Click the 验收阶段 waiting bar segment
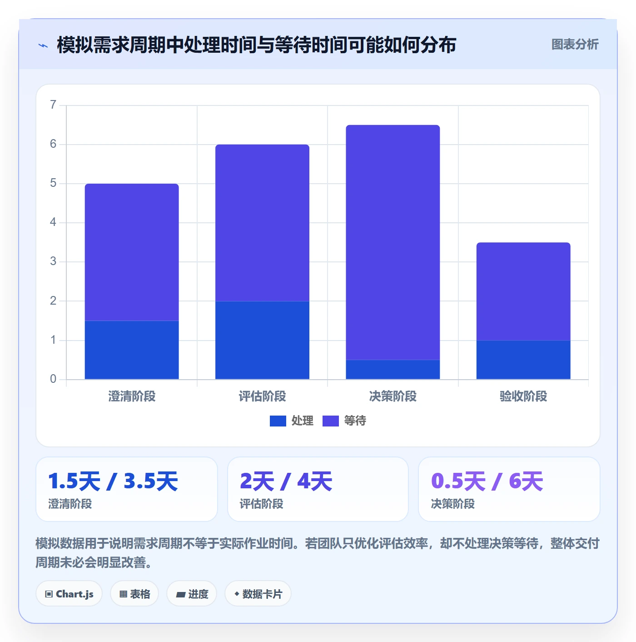Viewport: 636px width, 642px height. click(523, 291)
